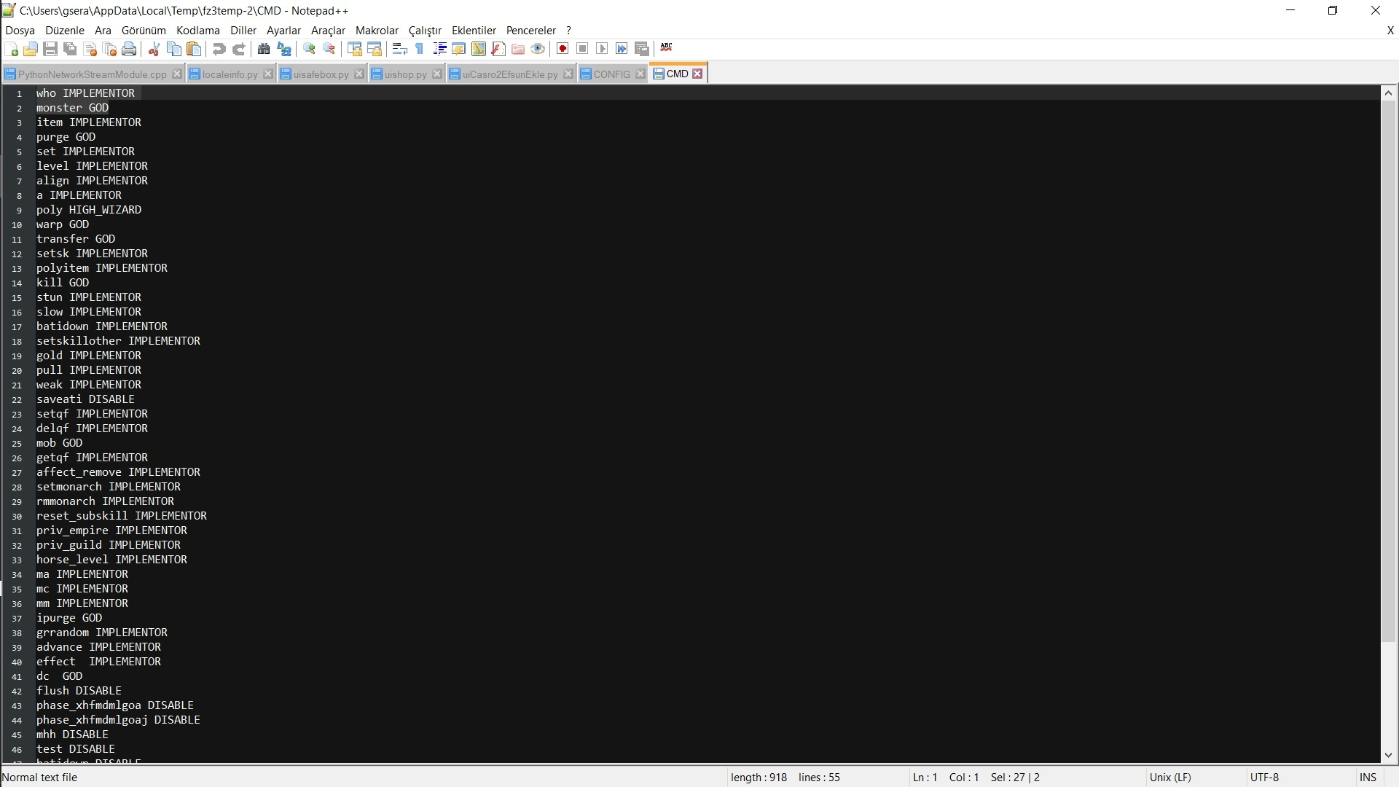The height and width of the screenshot is (787, 1399).
Task: Open the Dosya menu
Action: pyautogui.click(x=20, y=30)
